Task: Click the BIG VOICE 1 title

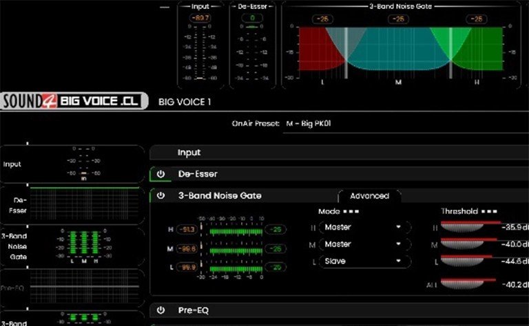Action: coord(185,102)
